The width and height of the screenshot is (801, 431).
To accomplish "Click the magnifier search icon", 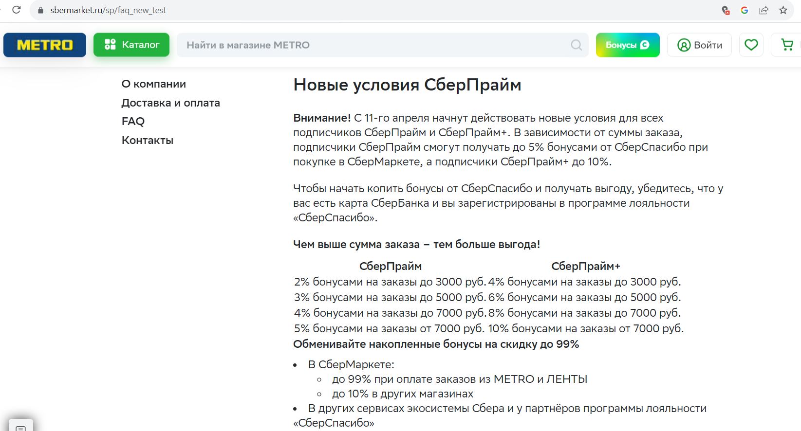I will [x=577, y=45].
